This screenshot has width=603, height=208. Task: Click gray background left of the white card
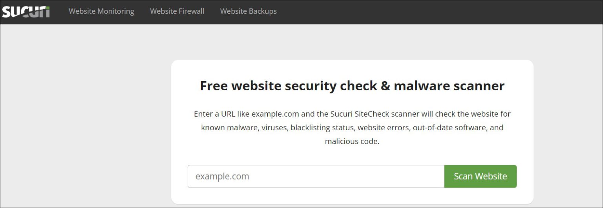pyautogui.click(x=86, y=118)
